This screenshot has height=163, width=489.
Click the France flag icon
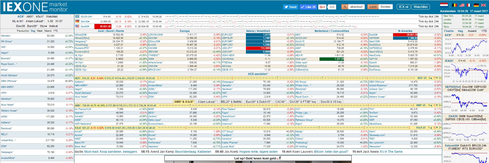[469, 5]
